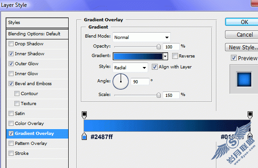This screenshot has height=168, width=258.
Task: Click the large gradient bar
Action: 167,125
